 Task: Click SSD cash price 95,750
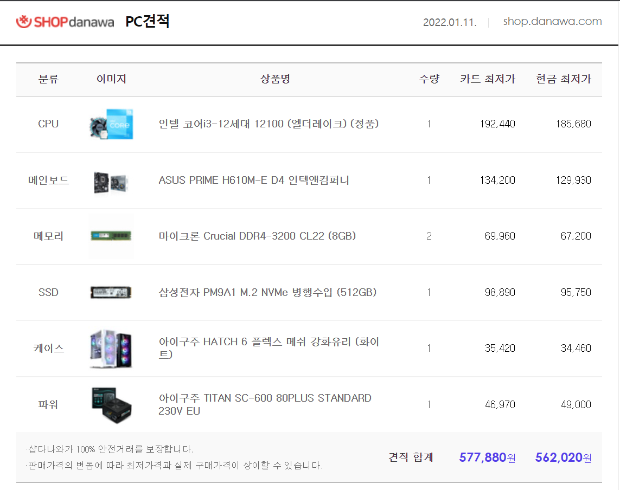pyautogui.click(x=576, y=292)
